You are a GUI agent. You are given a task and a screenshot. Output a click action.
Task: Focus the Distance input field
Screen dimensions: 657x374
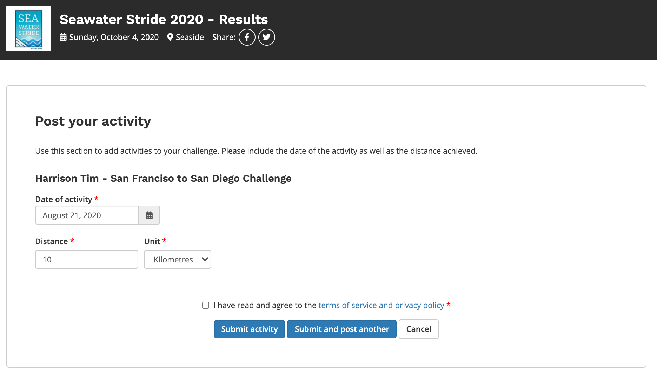click(x=87, y=259)
